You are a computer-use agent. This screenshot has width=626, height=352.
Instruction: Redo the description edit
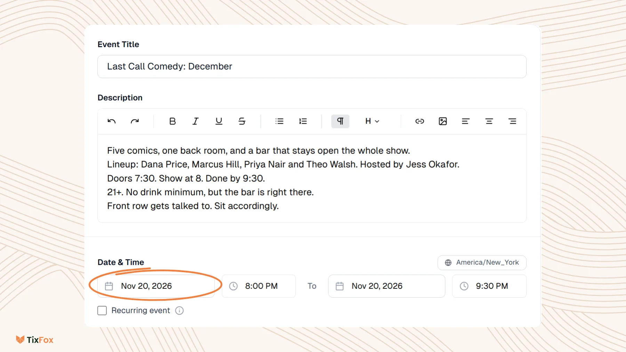click(135, 121)
